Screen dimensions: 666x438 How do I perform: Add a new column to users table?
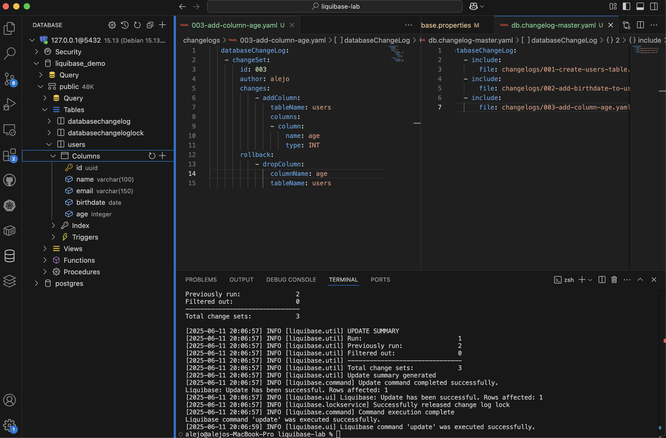click(x=163, y=156)
